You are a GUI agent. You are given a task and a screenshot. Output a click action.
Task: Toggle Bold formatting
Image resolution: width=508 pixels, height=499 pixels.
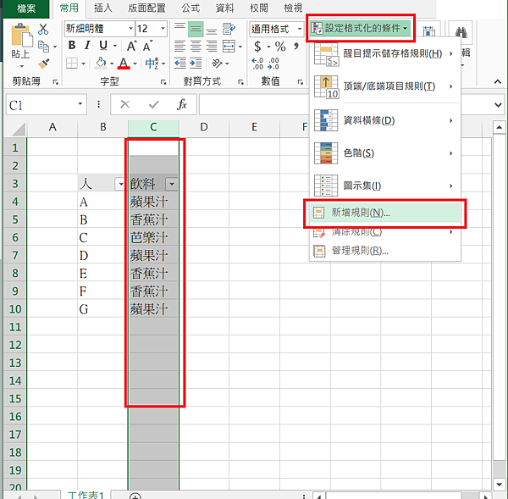(x=72, y=46)
